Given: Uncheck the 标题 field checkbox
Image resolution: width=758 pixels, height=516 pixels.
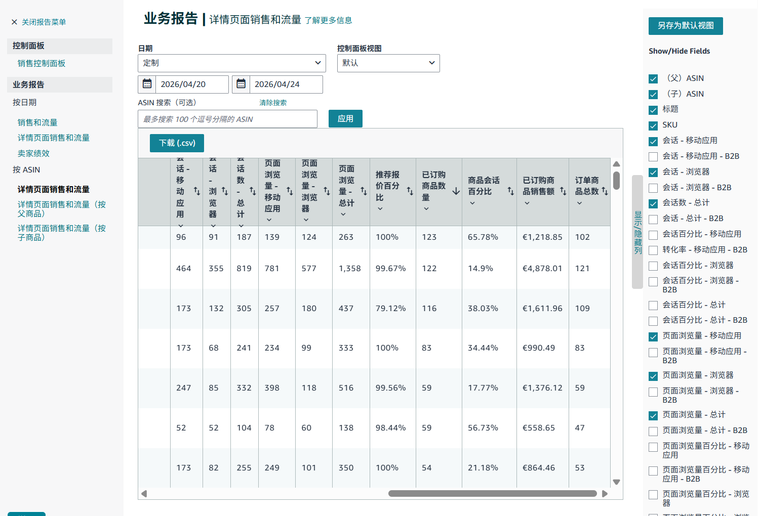Looking at the screenshot, I should pos(653,110).
